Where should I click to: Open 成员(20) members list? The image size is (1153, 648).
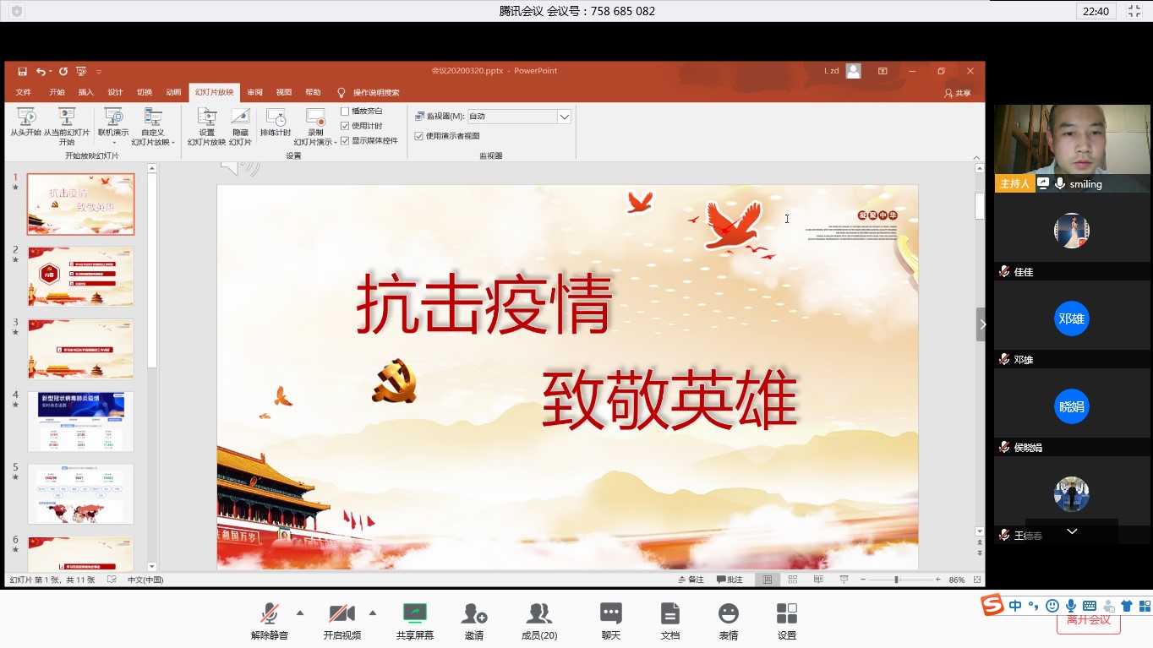click(538, 613)
